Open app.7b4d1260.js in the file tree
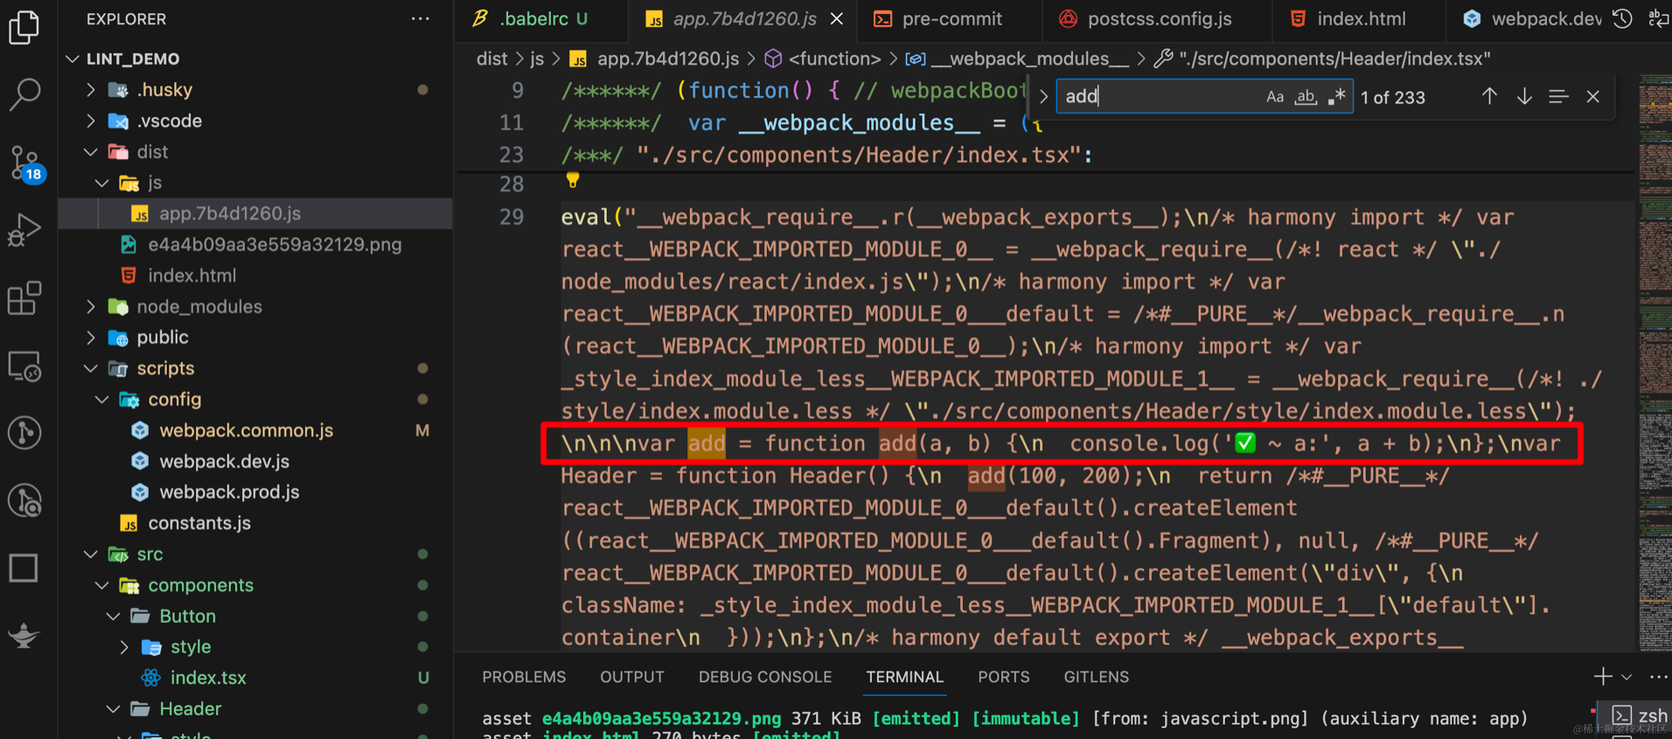The height and width of the screenshot is (739, 1672). 255,213
